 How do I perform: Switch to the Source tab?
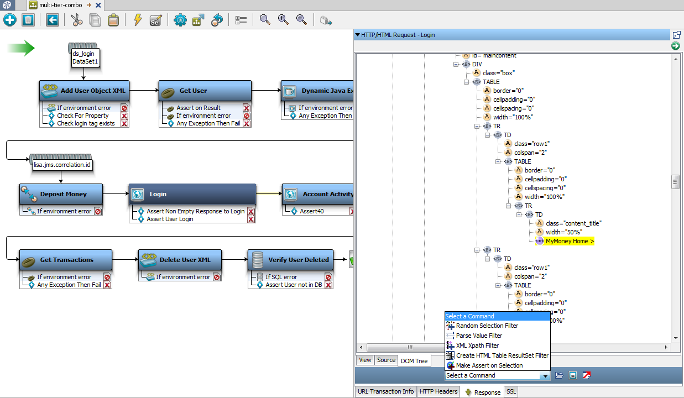pyautogui.click(x=386, y=360)
